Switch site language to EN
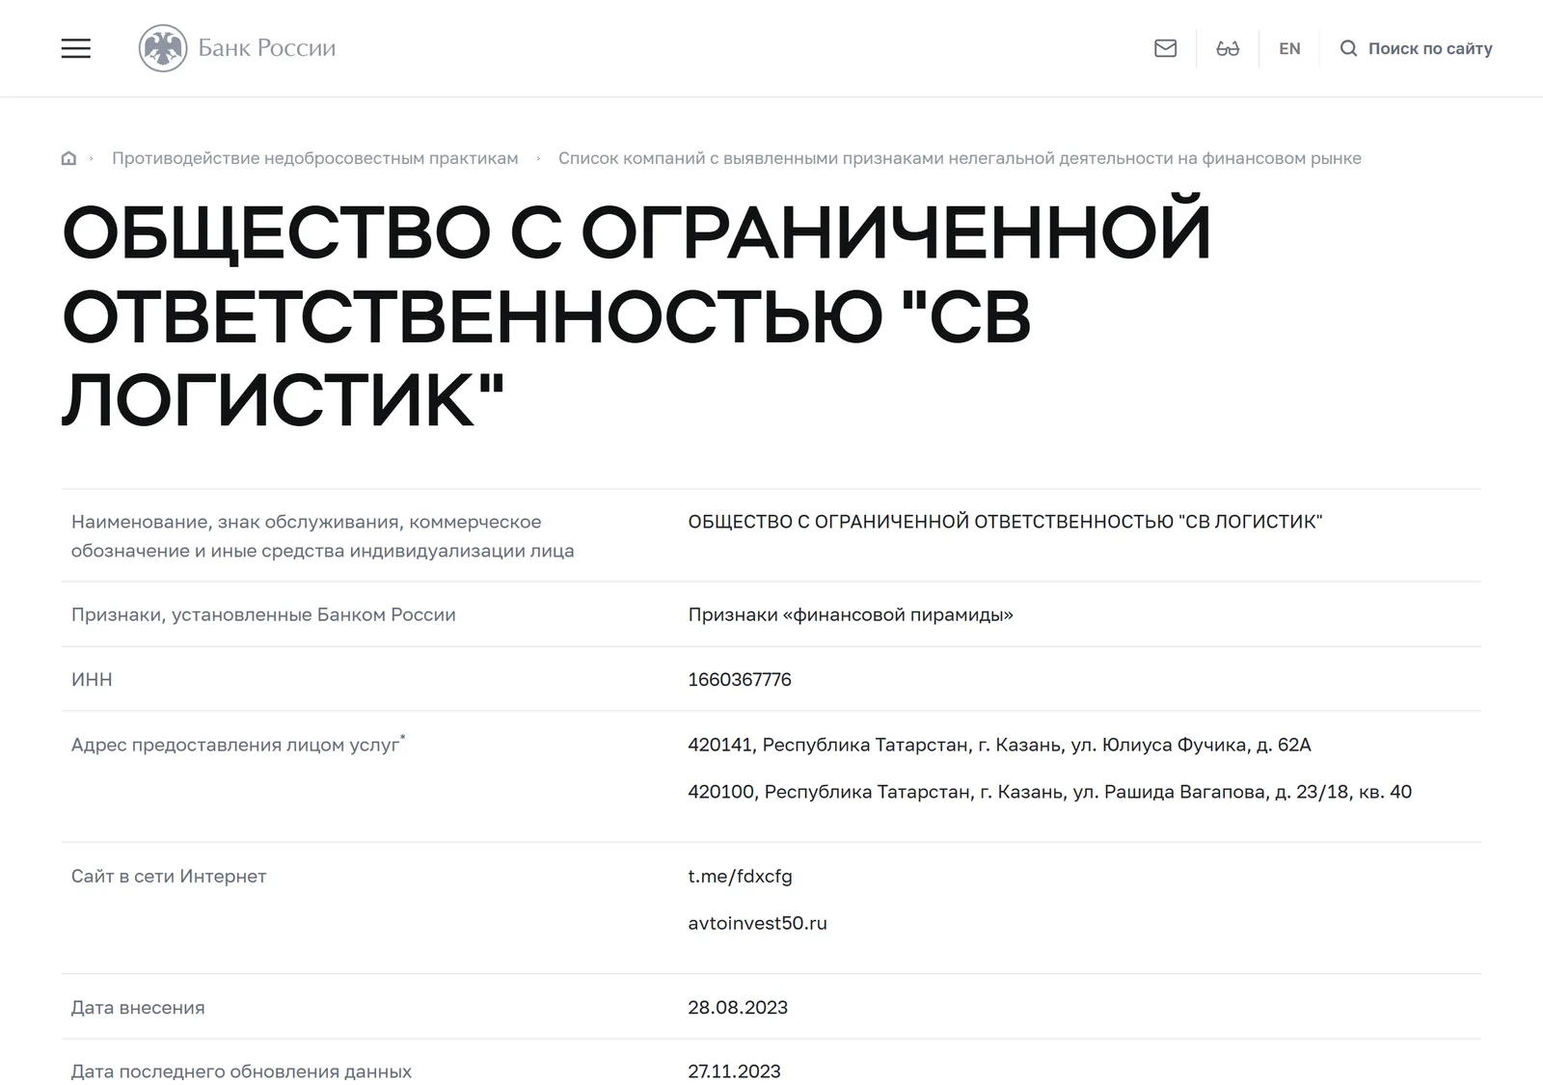1543x1085 pixels. coord(1289,48)
